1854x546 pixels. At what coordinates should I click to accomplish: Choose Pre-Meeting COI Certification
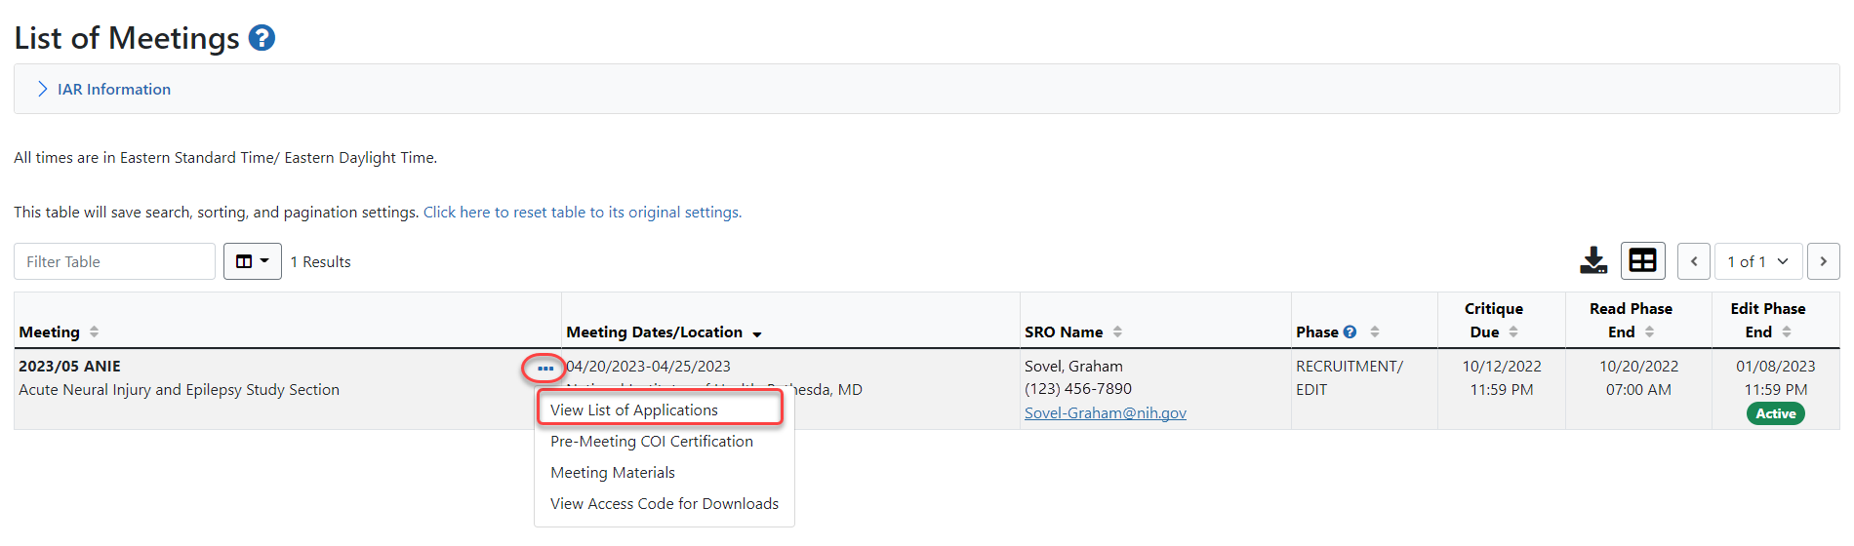(651, 442)
